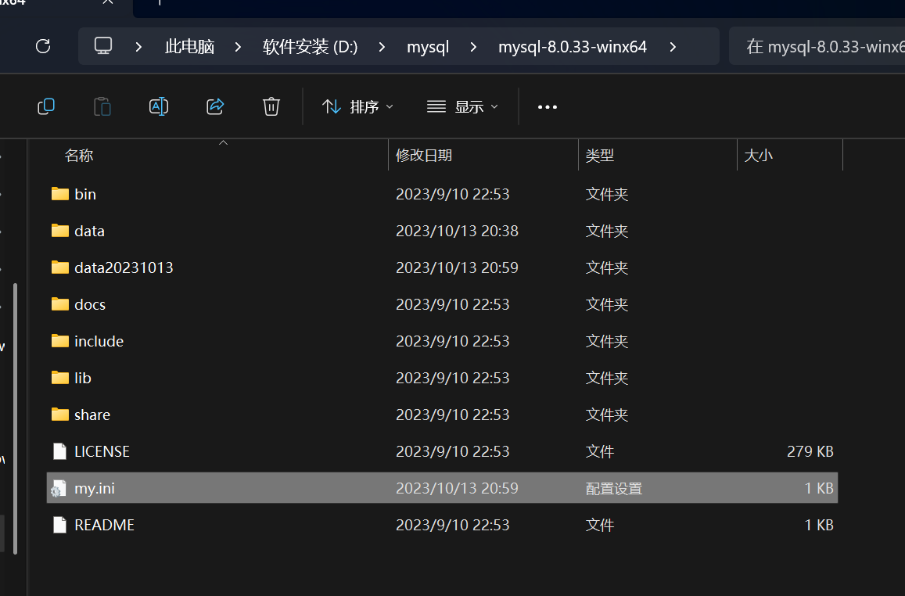Screen dimensions: 905x596
Task: Select the Rename icon
Action: (x=159, y=106)
